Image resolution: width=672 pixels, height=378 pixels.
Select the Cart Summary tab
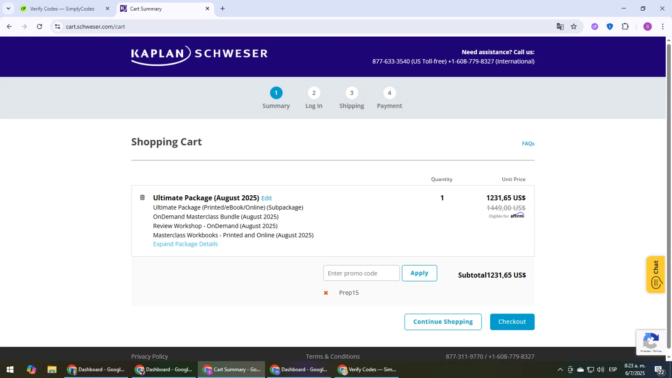[x=165, y=9]
